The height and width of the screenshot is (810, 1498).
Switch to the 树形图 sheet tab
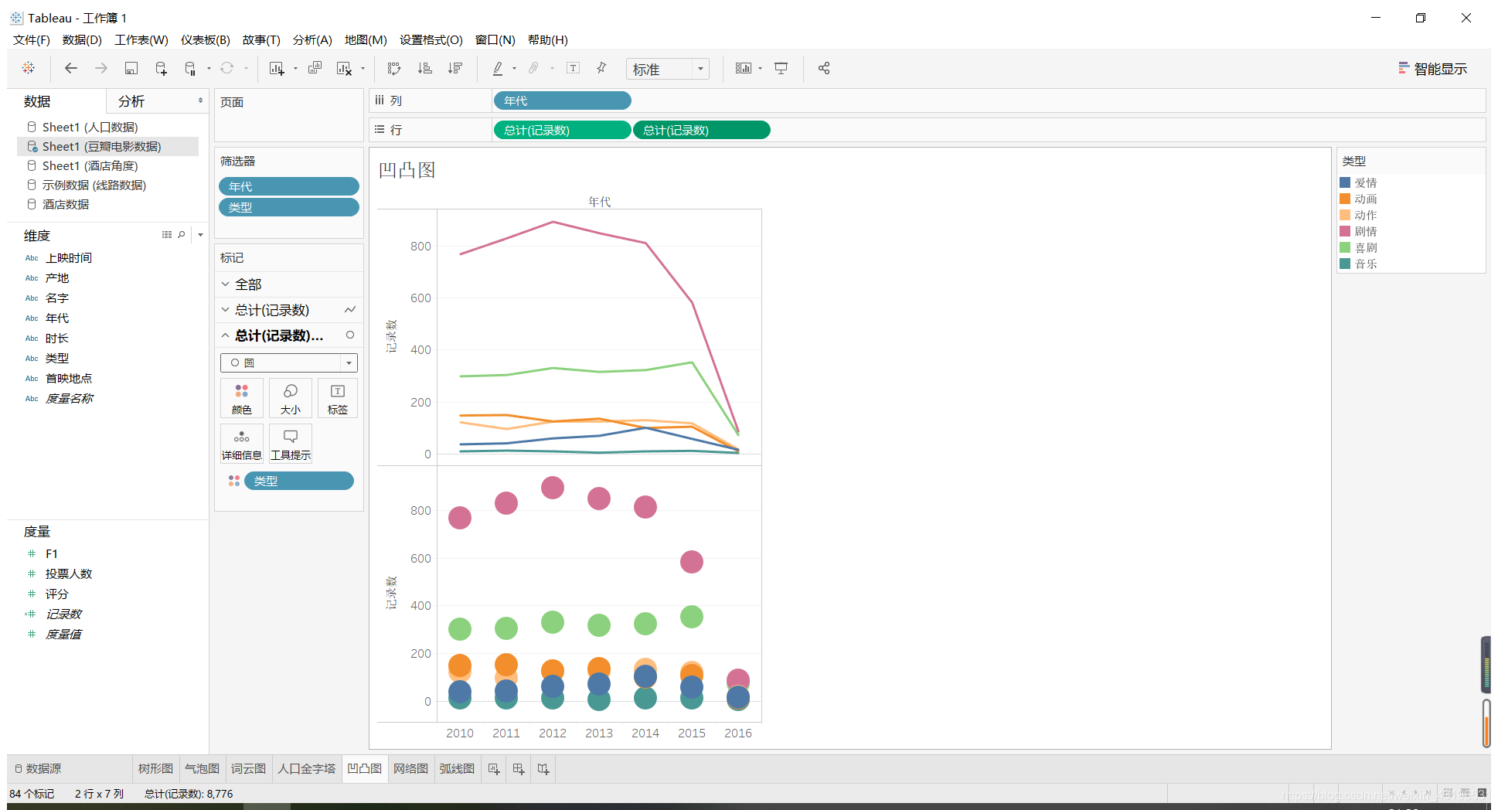click(x=155, y=769)
